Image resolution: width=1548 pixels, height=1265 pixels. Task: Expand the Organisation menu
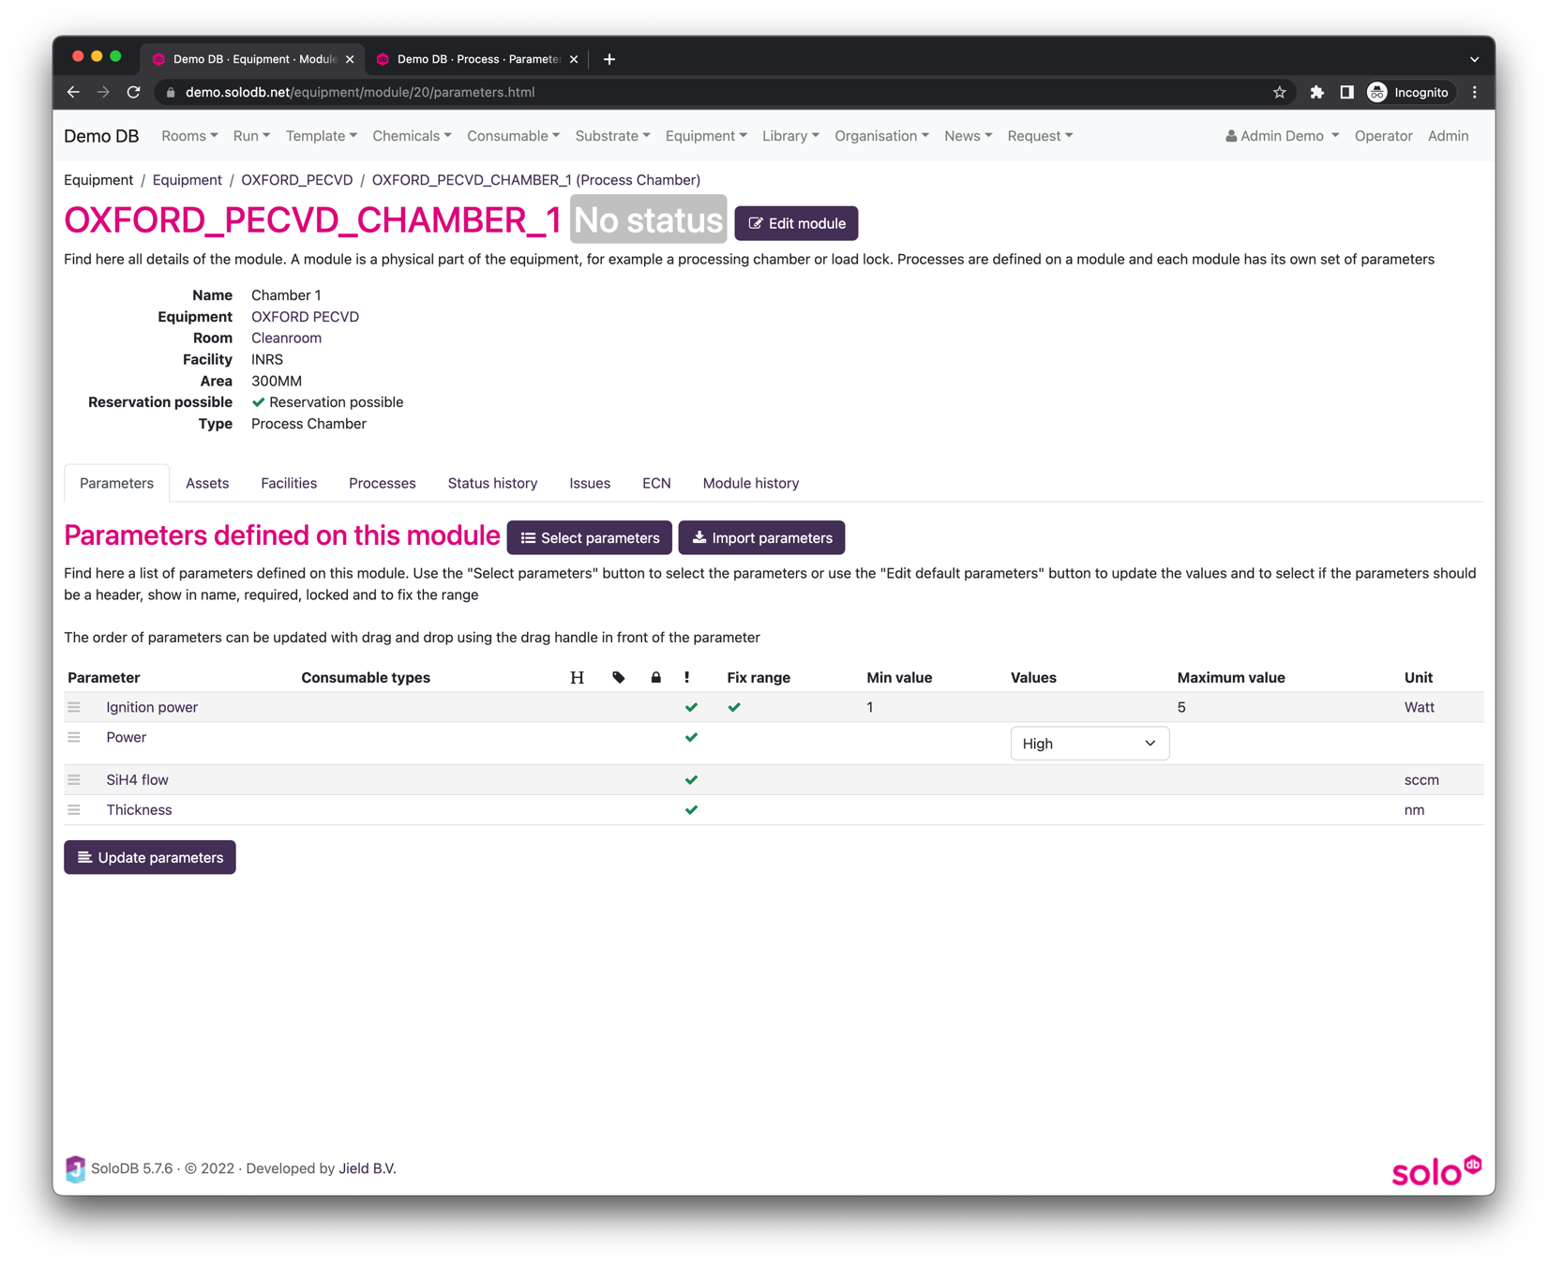coord(881,136)
